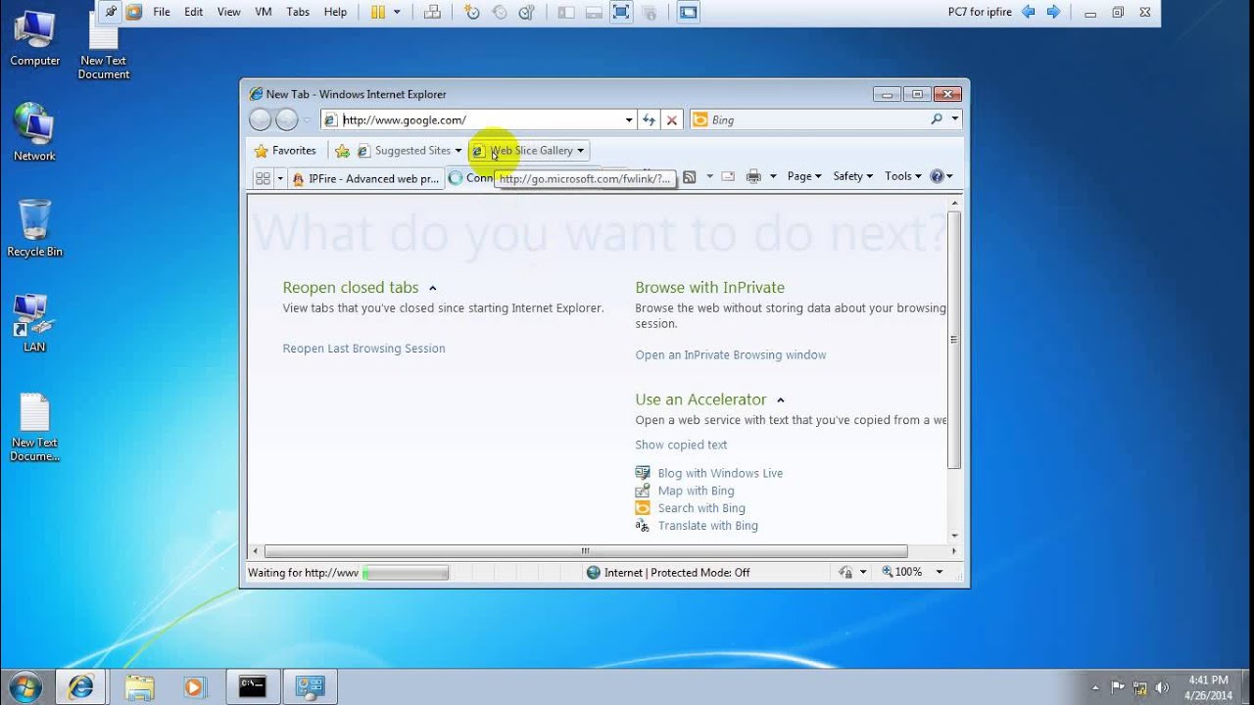Image resolution: width=1254 pixels, height=705 pixels.
Task: Click Translate with Bing link
Action: pos(707,526)
